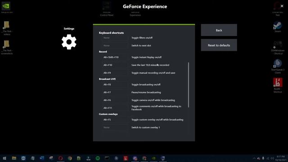The width and height of the screenshot is (288, 162).
Task: Click 'Toggle camera on/off while broadcasting' text
Action: [153, 100]
